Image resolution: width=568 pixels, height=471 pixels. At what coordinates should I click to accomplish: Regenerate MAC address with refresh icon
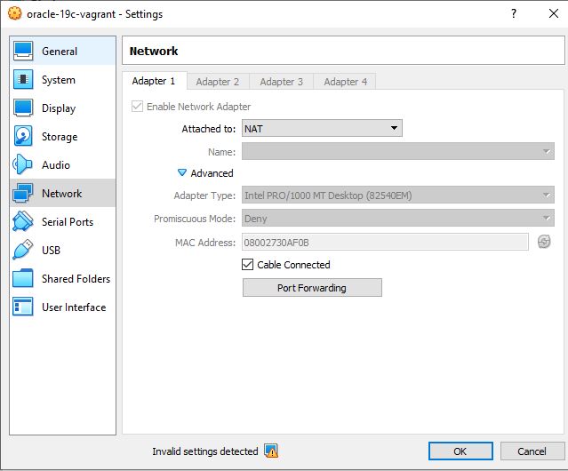pos(544,242)
